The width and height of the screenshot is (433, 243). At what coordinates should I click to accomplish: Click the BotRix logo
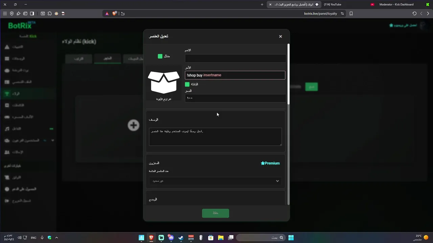22,25
